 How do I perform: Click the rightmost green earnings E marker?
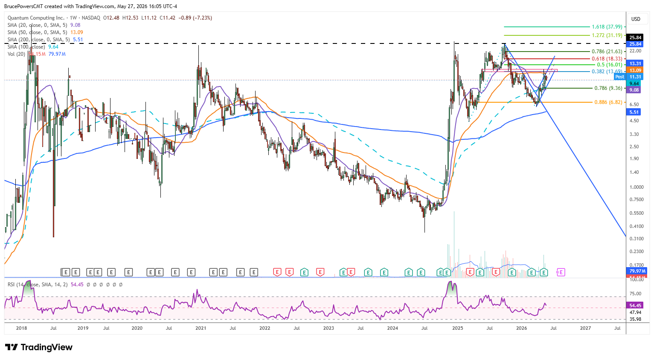[x=544, y=272]
